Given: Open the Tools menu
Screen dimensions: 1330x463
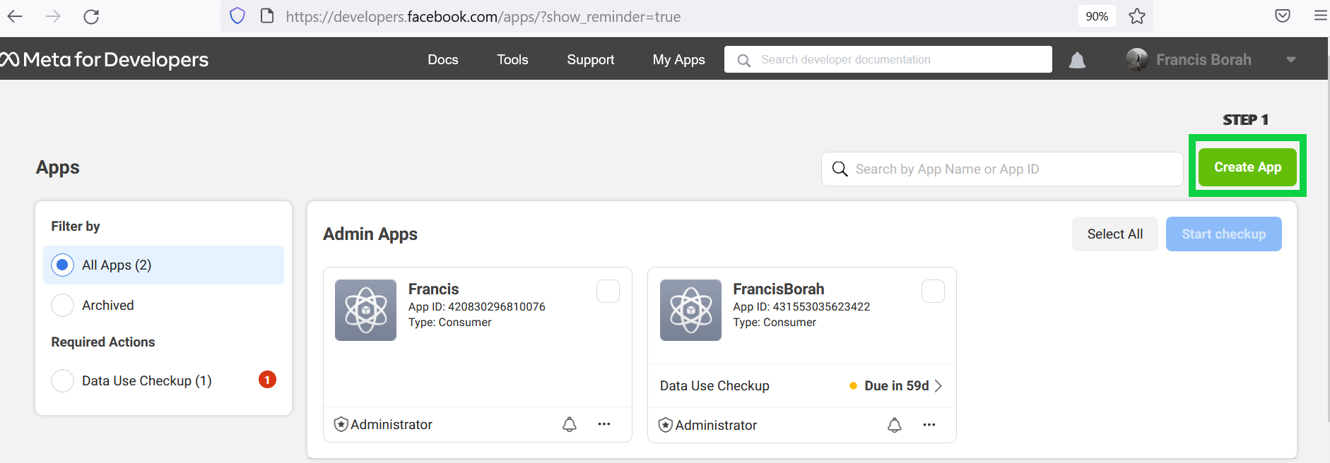Looking at the screenshot, I should pos(512,60).
